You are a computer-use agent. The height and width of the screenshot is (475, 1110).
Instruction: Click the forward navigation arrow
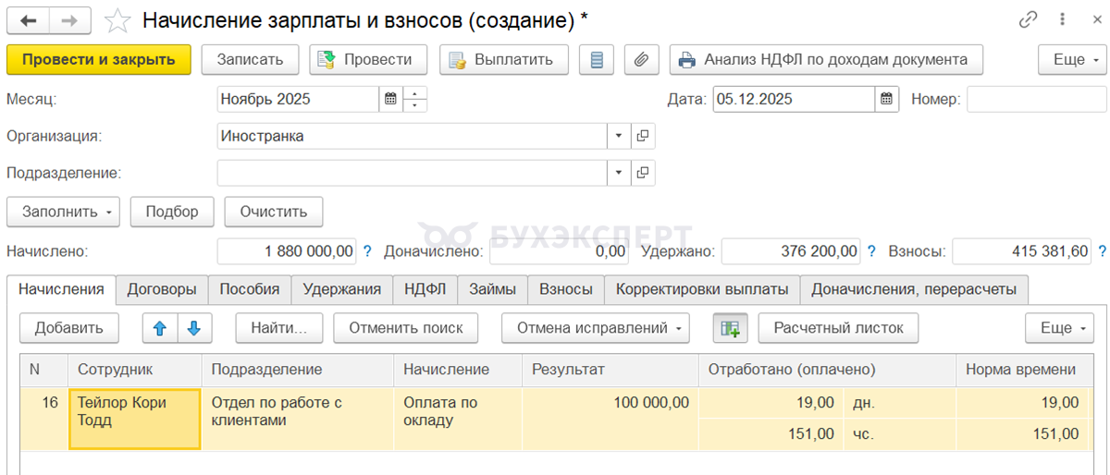coord(69,20)
